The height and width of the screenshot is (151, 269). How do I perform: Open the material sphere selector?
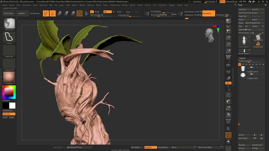(x=9, y=78)
